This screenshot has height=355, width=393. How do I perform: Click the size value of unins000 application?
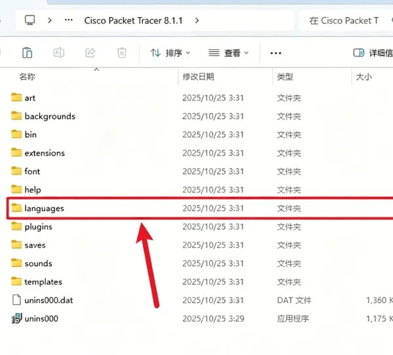click(379, 319)
